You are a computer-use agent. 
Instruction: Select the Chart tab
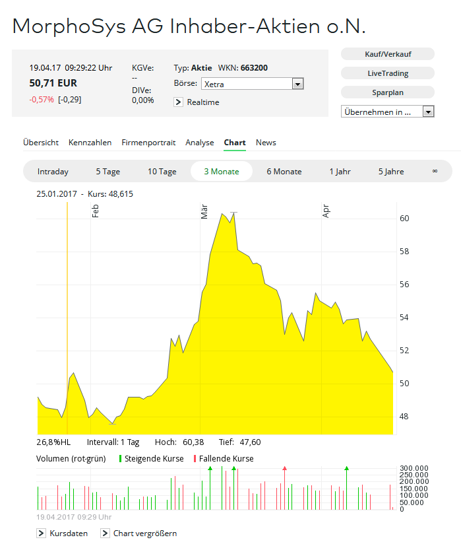click(x=235, y=143)
